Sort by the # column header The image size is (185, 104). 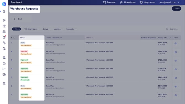13,38
